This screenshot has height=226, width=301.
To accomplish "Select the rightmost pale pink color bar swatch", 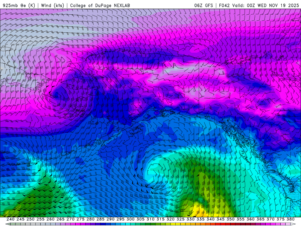I will (288, 224).
